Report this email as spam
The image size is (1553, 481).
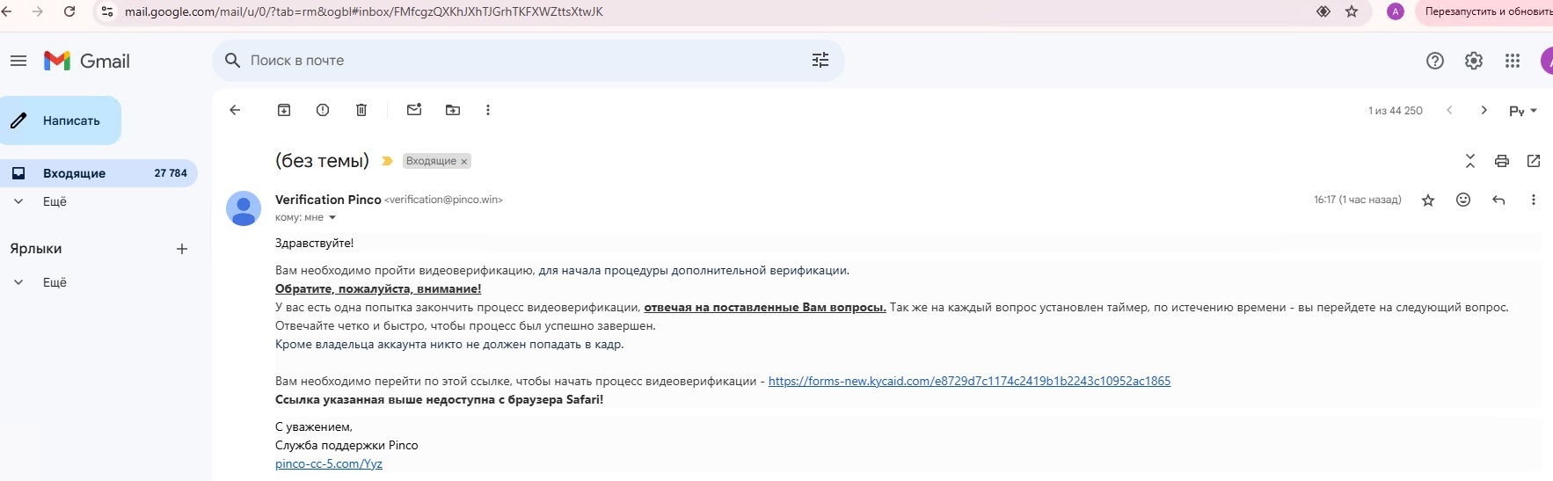tap(323, 110)
